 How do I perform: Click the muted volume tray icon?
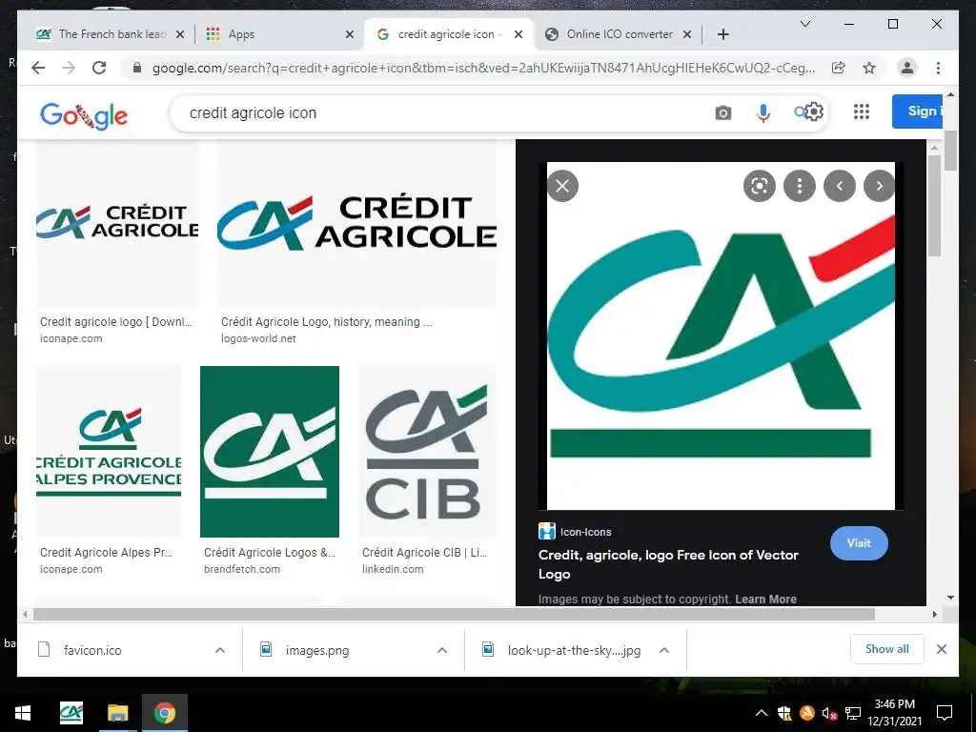click(829, 713)
